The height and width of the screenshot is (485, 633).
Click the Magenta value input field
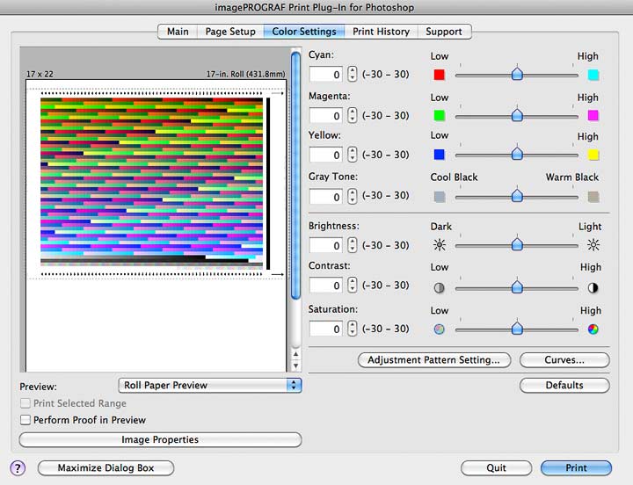[326, 115]
